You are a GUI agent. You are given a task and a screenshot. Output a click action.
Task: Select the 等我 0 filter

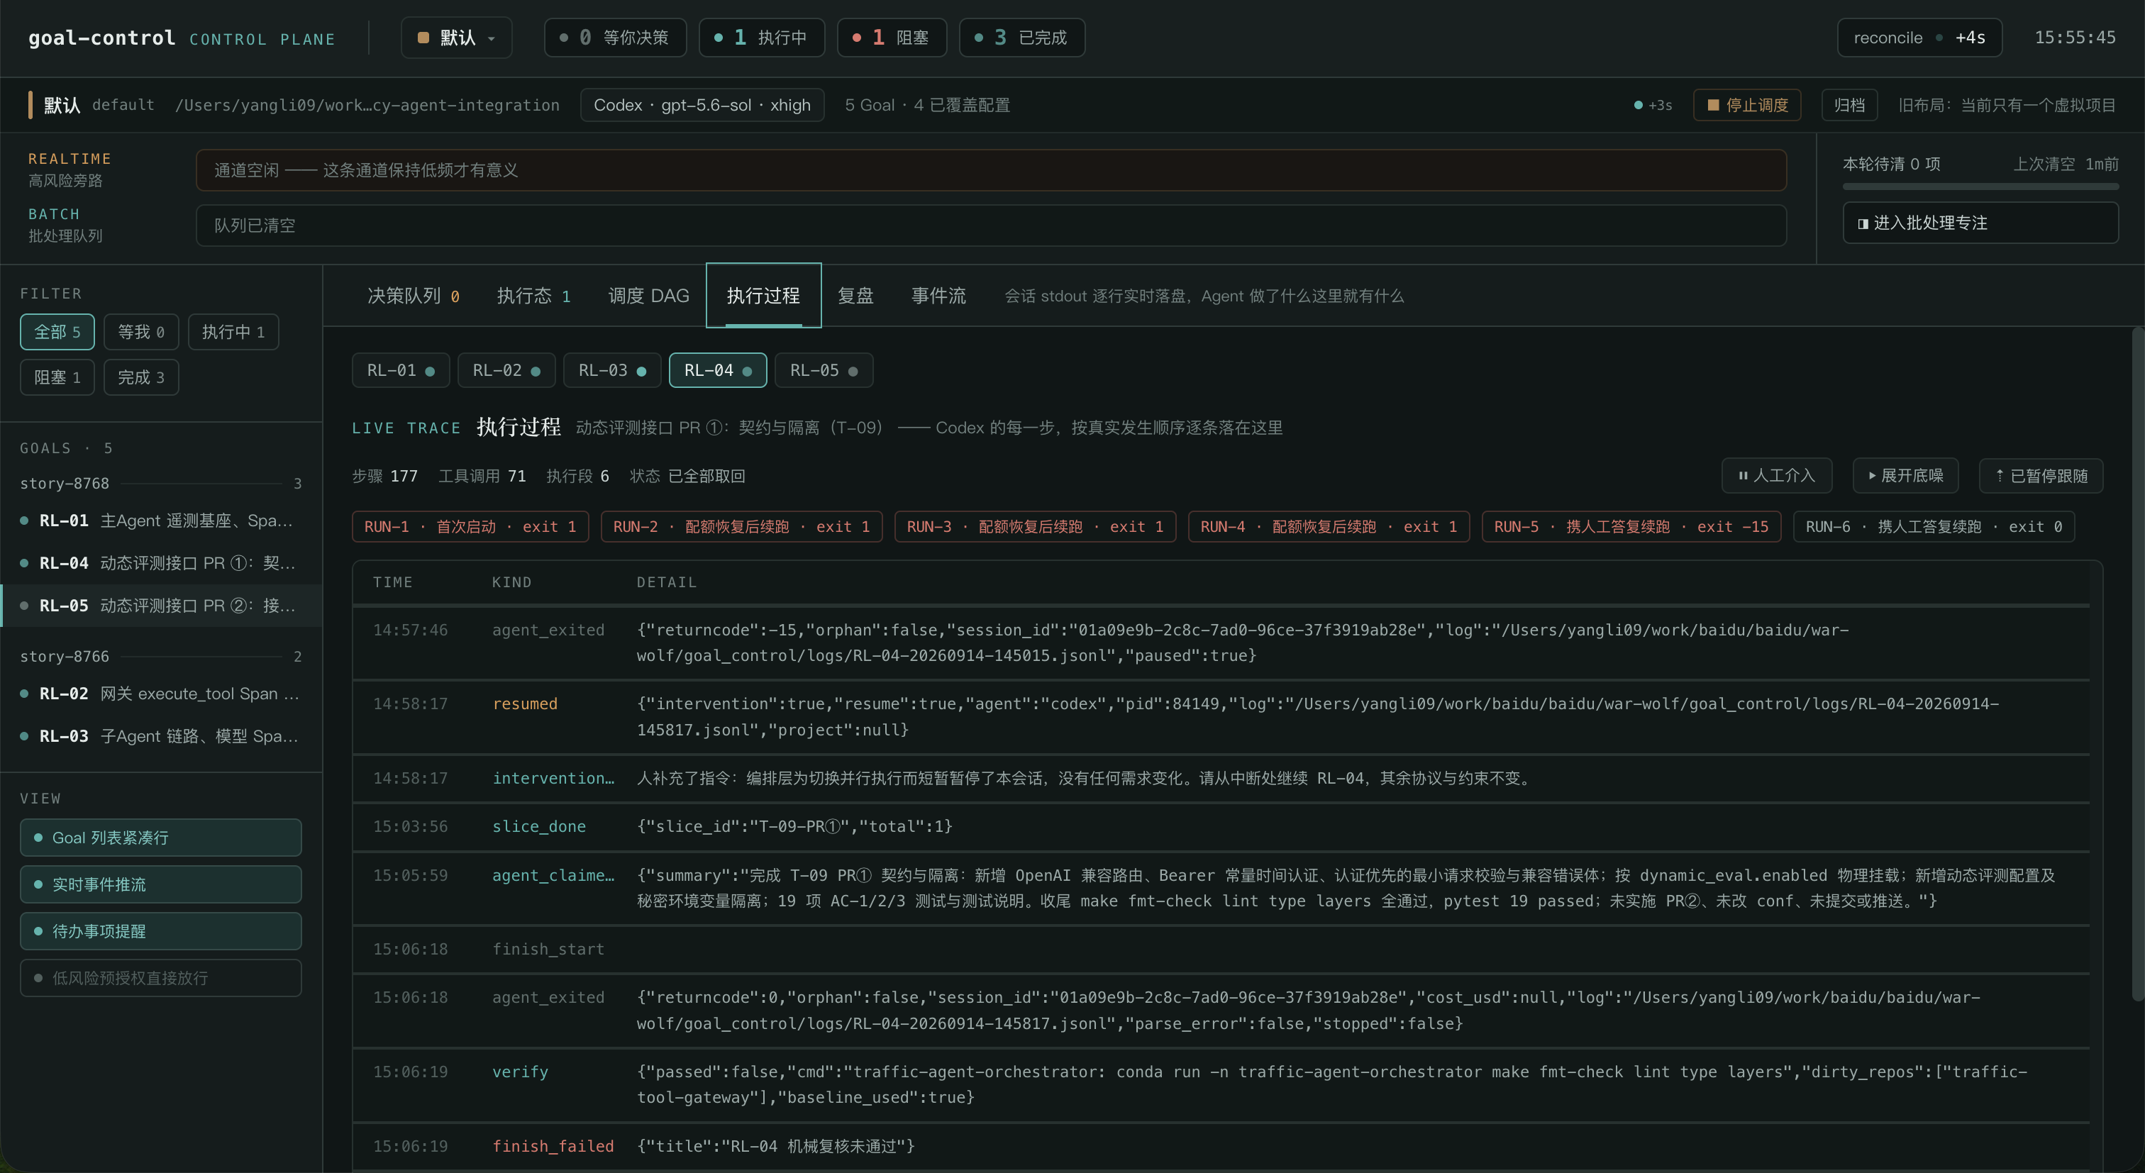[x=140, y=332]
